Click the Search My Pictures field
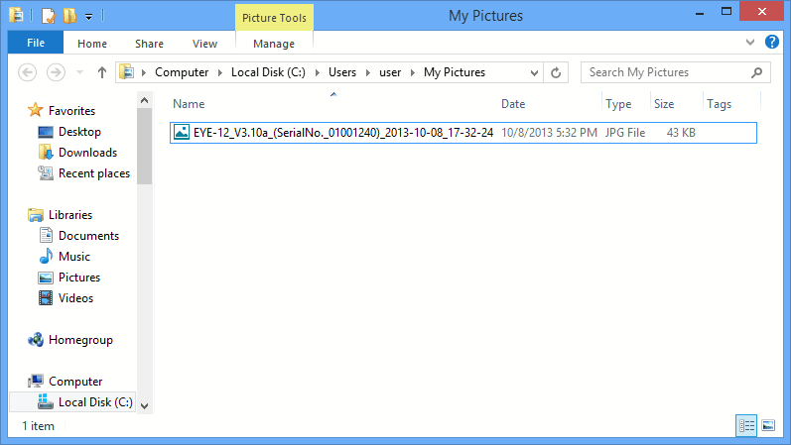The height and width of the screenshot is (445, 791). (676, 72)
